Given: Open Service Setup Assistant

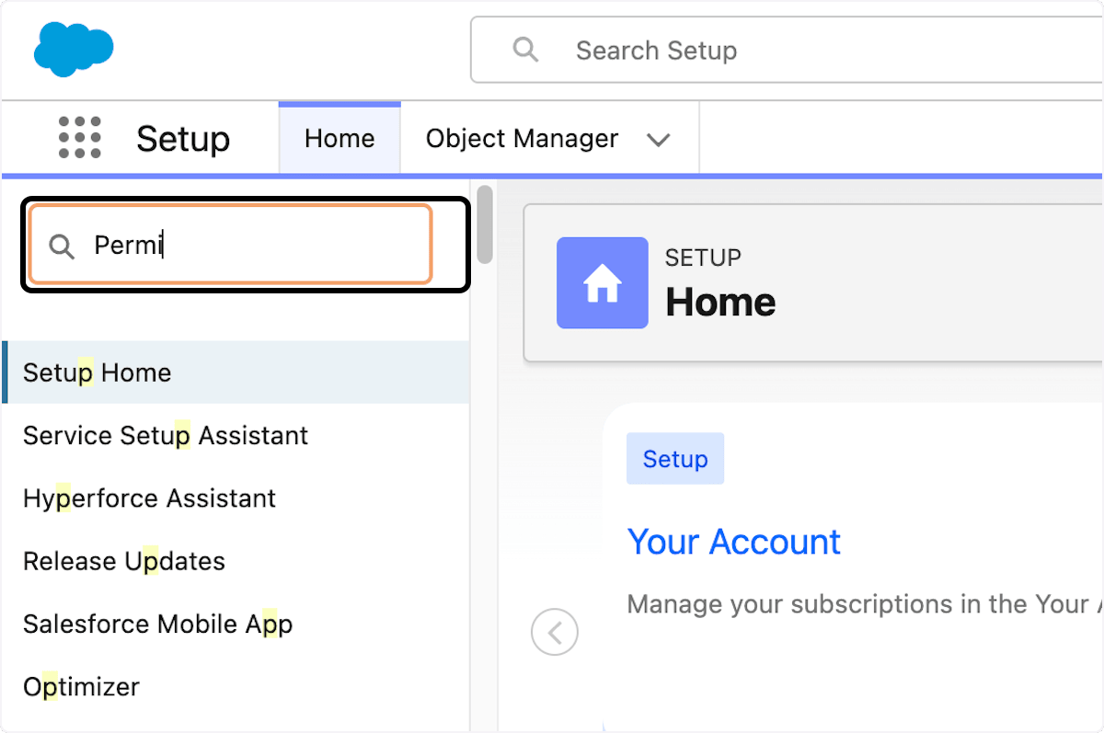Looking at the screenshot, I should [x=166, y=435].
